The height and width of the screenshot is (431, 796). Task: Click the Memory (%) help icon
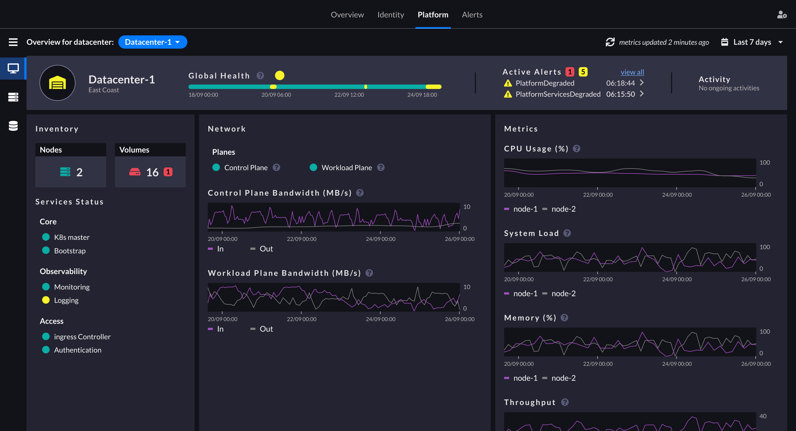point(565,318)
